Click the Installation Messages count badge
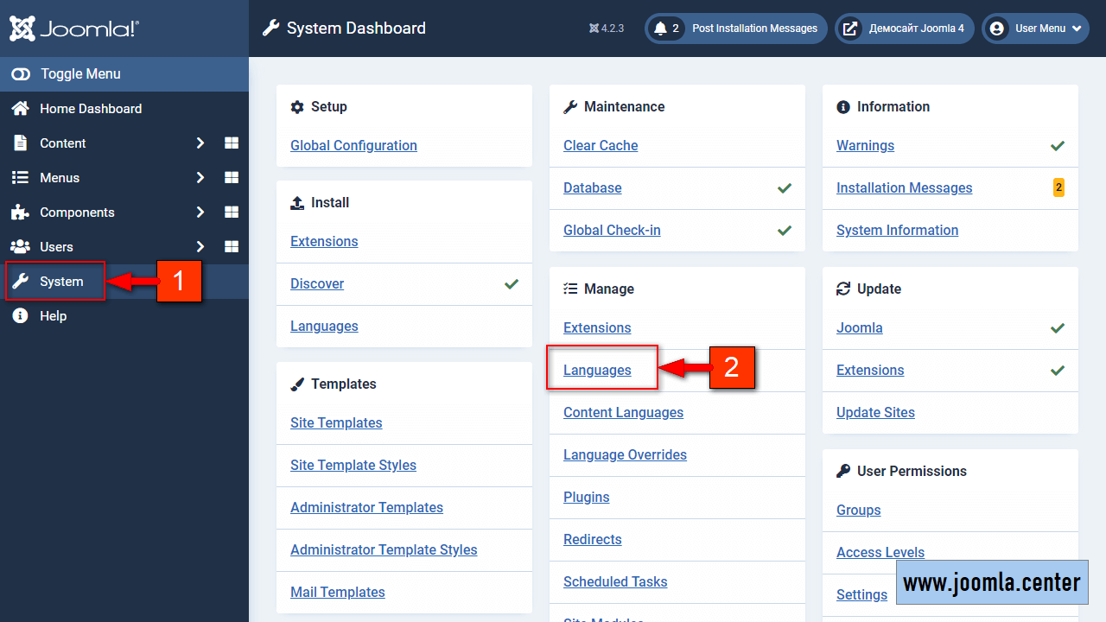 pyautogui.click(x=1058, y=187)
